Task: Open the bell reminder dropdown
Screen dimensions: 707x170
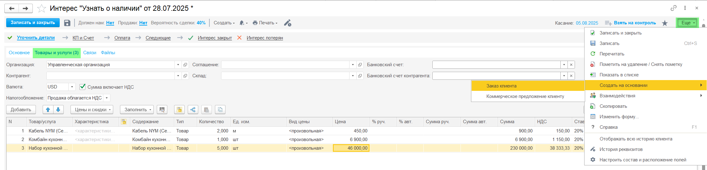Action: [x=243, y=23]
